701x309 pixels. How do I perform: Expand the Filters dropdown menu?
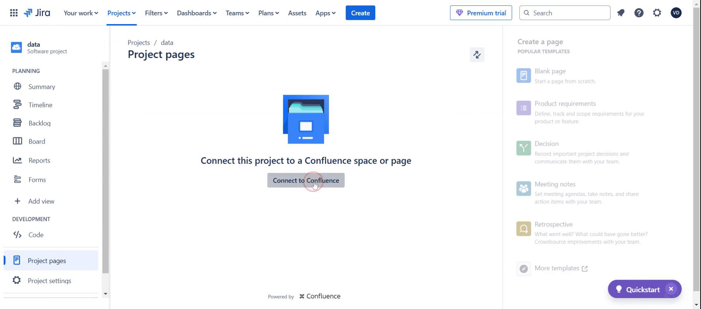156,13
